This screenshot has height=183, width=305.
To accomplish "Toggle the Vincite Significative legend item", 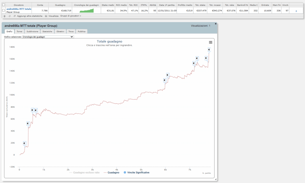I will 136,173.
